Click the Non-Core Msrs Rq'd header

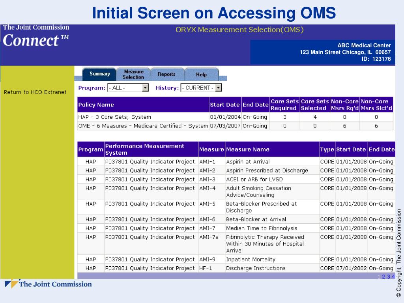tap(345, 105)
